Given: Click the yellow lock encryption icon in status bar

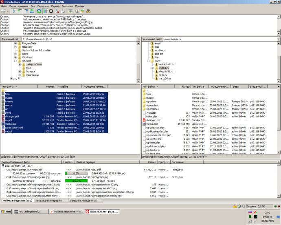Looking at the screenshot, I should (235, 206).
